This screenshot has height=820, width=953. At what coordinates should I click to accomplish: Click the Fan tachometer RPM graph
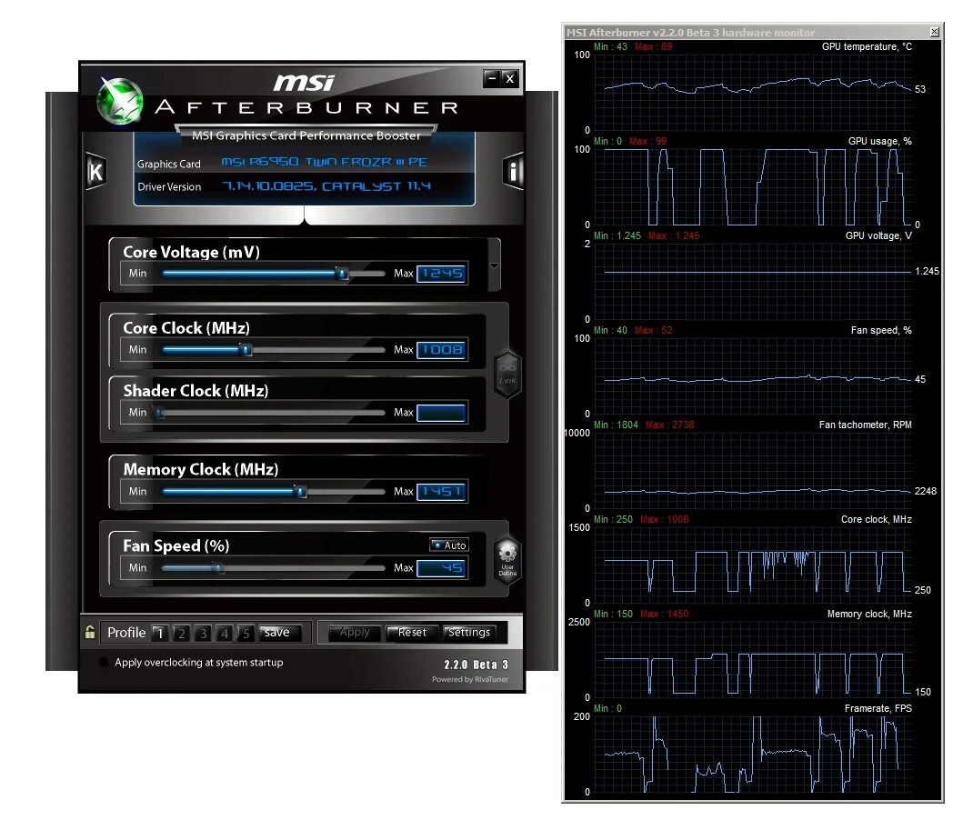[753, 471]
